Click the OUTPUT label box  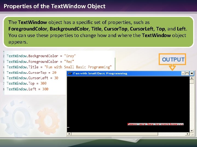click(172, 59)
